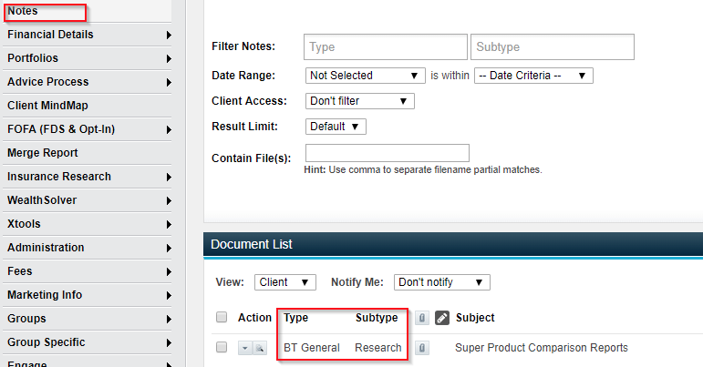
Task: Select Group Specific menu item
Action: tap(87, 342)
